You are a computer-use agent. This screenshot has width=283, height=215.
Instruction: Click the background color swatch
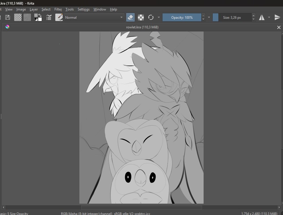point(40,19)
